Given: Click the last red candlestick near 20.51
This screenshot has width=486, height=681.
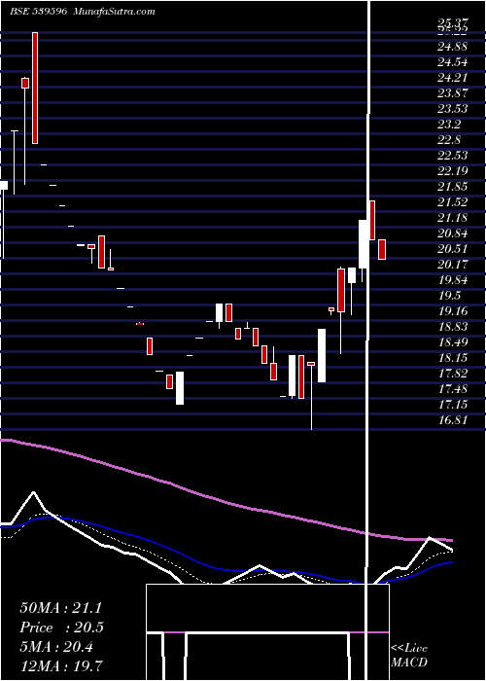Looking at the screenshot, I should point(382,249).
